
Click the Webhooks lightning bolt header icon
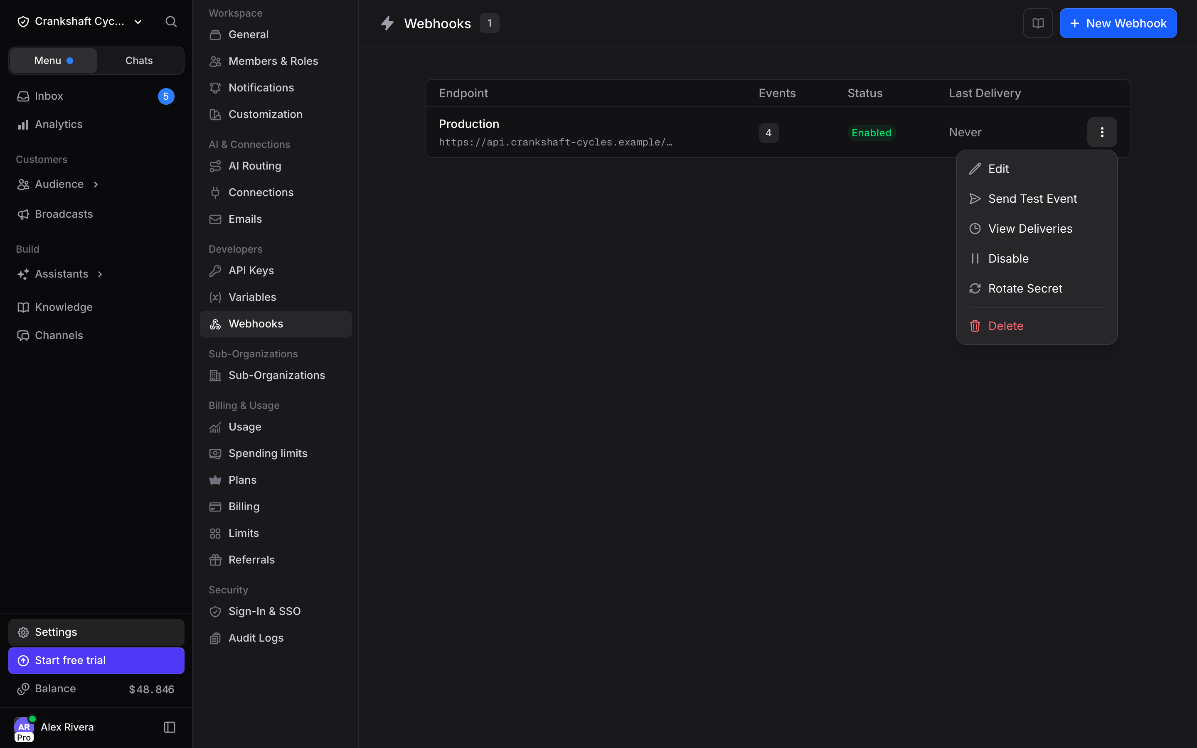387,23
